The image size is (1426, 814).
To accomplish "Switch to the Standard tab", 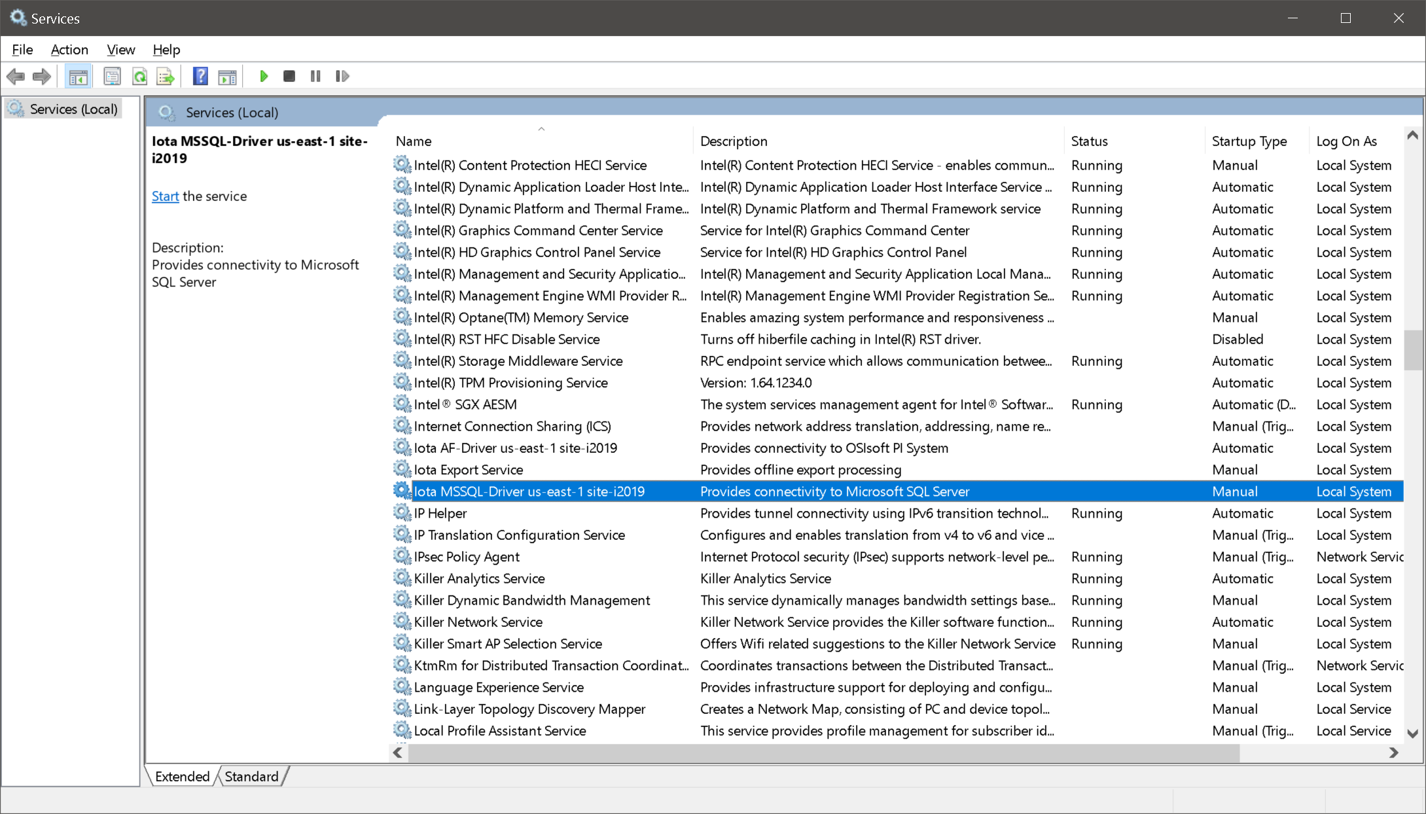I will coord(251,776).
